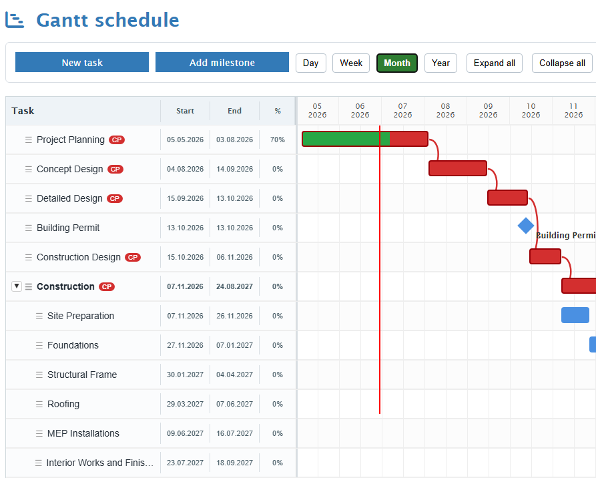Screen dimensions: 596x478
Task: Select the Month view
Action: [x=397, y=63]
